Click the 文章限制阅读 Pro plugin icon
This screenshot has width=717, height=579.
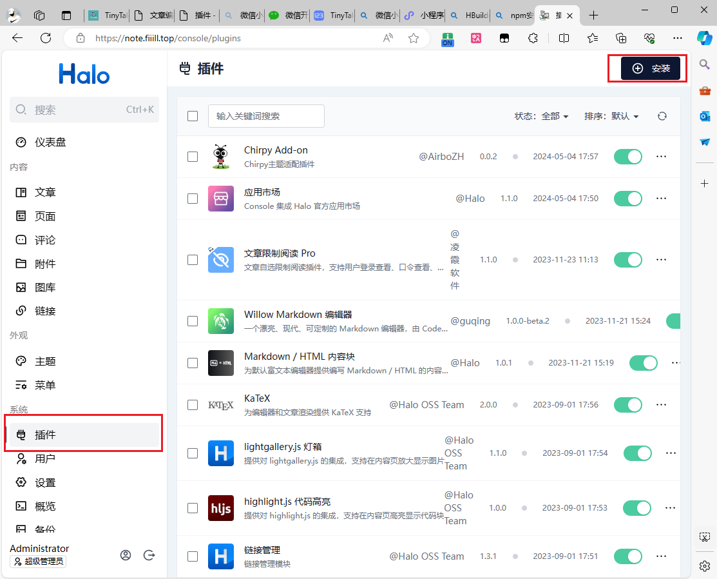(221, 260)
